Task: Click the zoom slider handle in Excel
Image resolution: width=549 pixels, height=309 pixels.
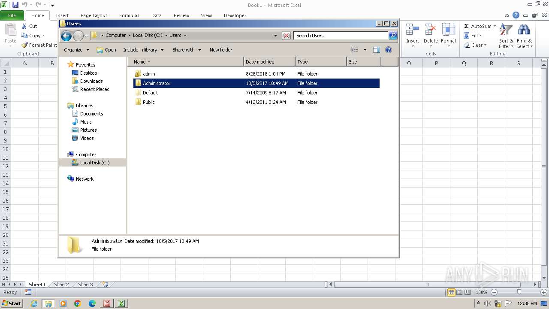Action: (x=519, y=292)
